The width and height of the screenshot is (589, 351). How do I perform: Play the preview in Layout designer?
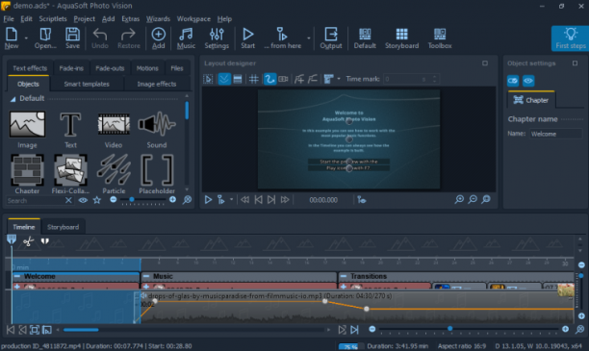point(208,200)
